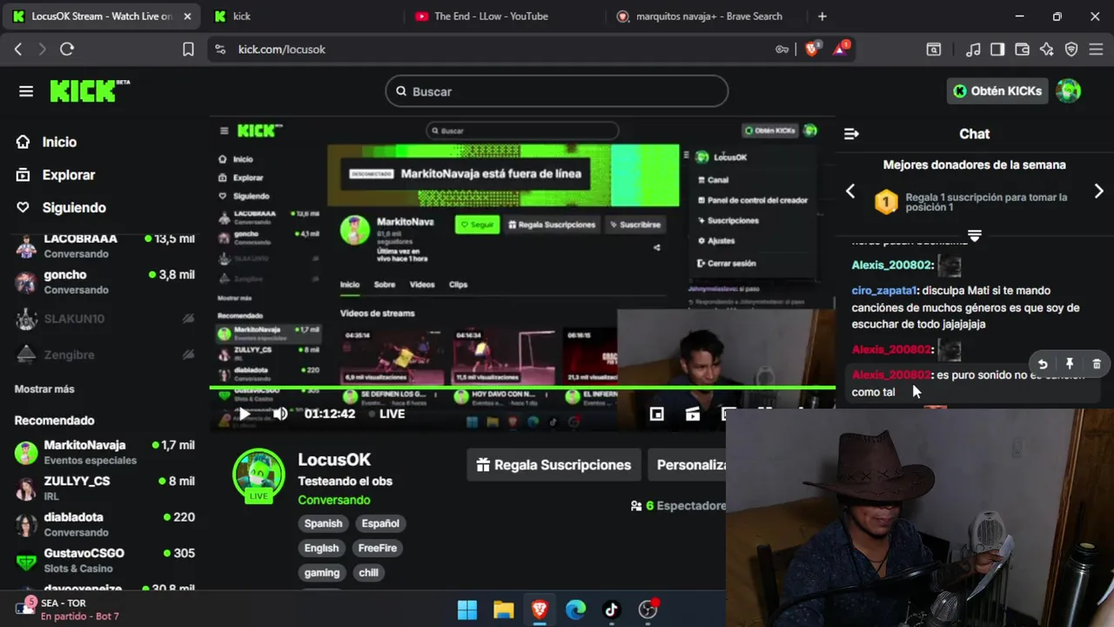Open a new browser tab
This screenshot has width=1114, height=627.
(x=822, y=17)
